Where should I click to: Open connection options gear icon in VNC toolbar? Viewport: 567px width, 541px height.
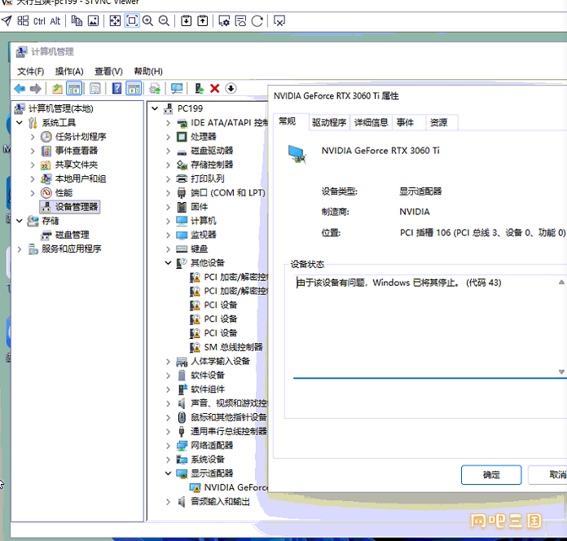pyautogui.click(x=224, y=21)
